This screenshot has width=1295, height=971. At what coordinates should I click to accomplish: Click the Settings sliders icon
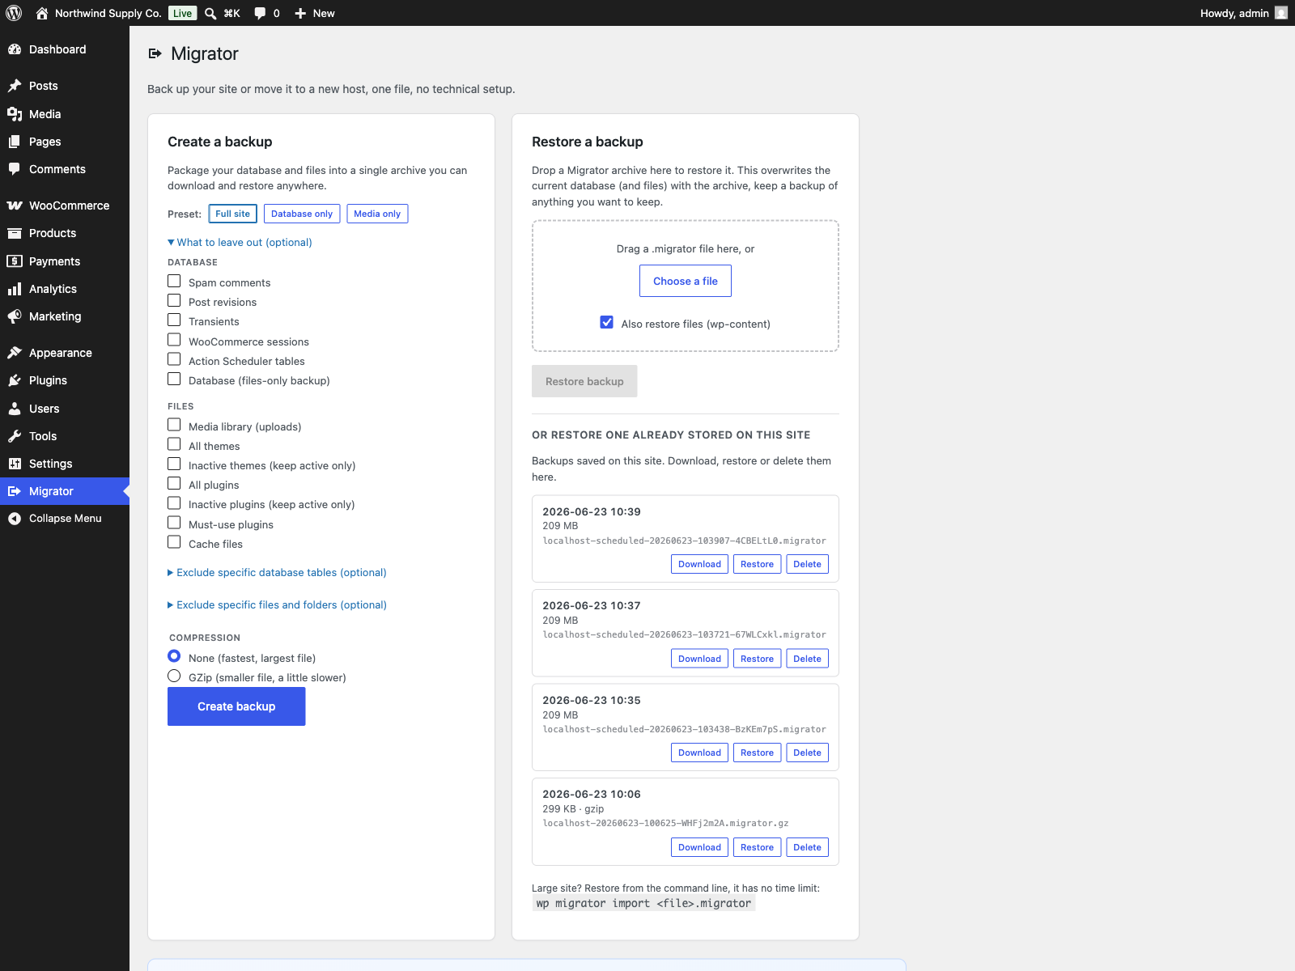[15, 464]
